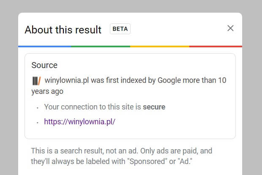Click the Source heading in the card
Viewport: 262px width, 175px height.
coord(44,65)
